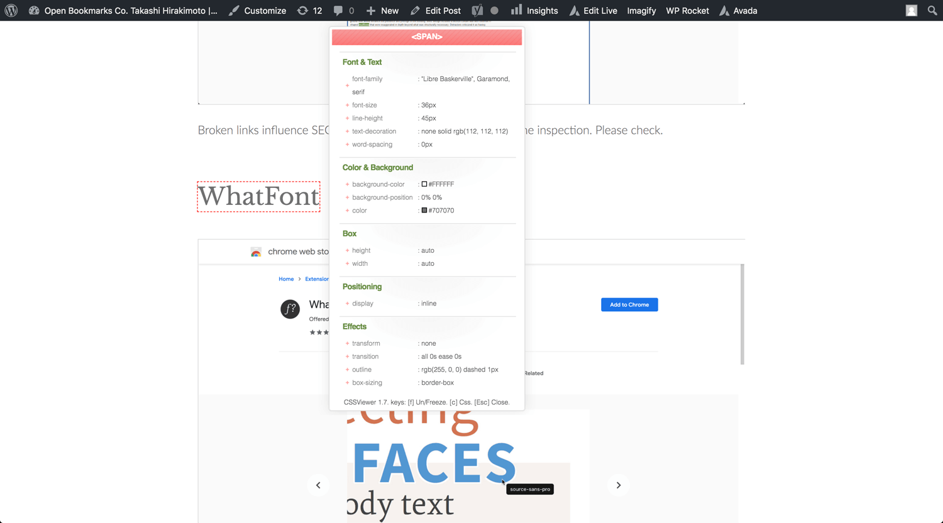Screen dimensions: 943x523
Task: Click the chrome web store logo
Action: [x=256, y=251]
